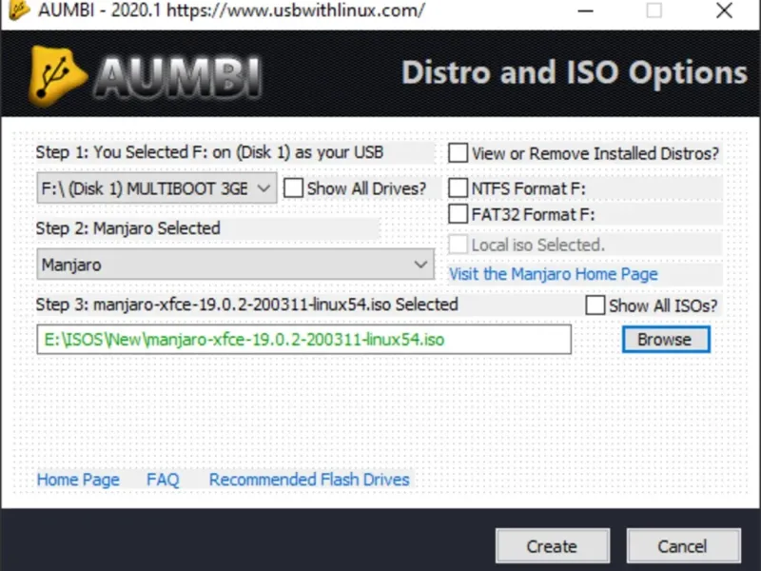Expand the Manjaro distro selection dropdown
This screenshot has width=761, height=571.
pyautogui.click(x=235, y=265)
